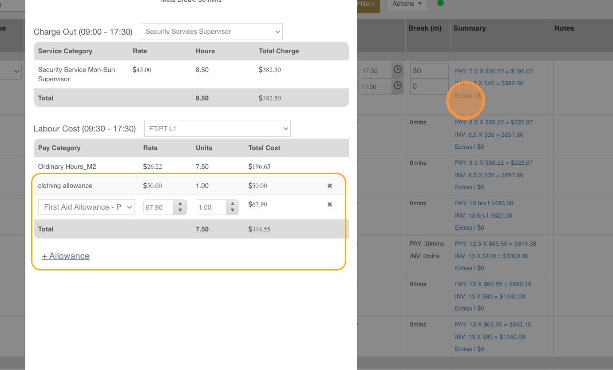Click the break minutes field showing 0
Screen dimensions: 613x370
click(x=429, y=87)
